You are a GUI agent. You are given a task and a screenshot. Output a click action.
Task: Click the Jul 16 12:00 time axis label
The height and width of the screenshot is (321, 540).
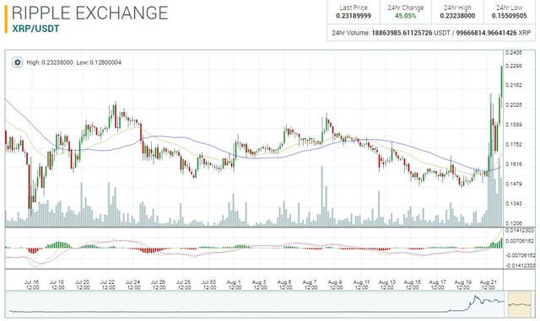tap(32, 285)
